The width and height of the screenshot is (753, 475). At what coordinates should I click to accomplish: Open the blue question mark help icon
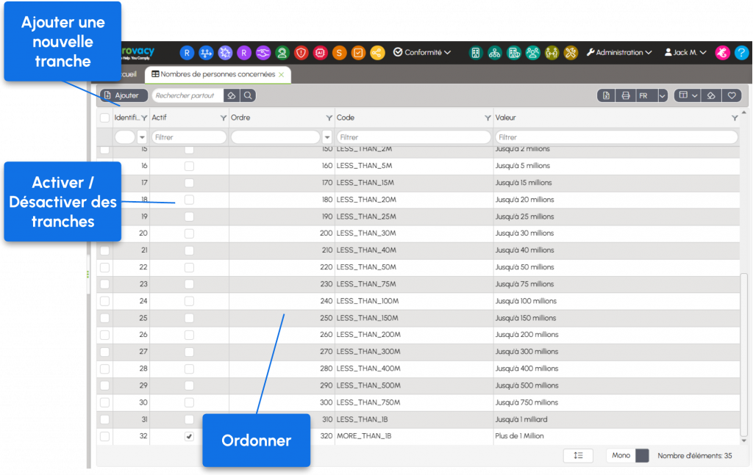coord(741,53)
